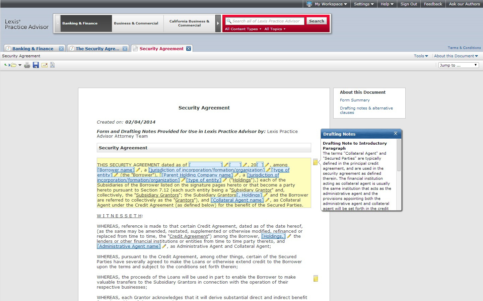Image resolution: width=483 pixels, height=301 pixels.
Task: Open the Help dropdown menu
Action: (387, 4)
